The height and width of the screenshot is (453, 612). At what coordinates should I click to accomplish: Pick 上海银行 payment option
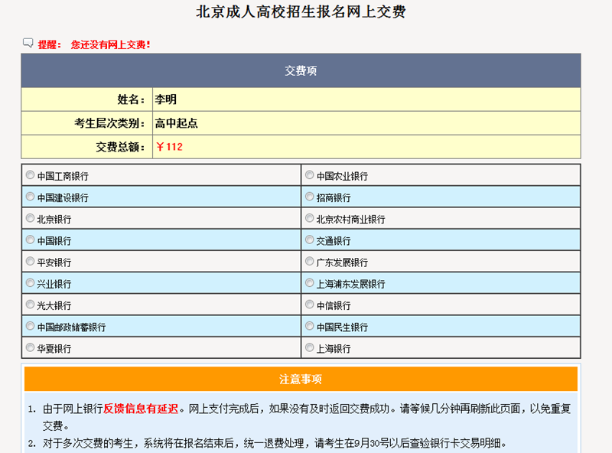[310, 347]
